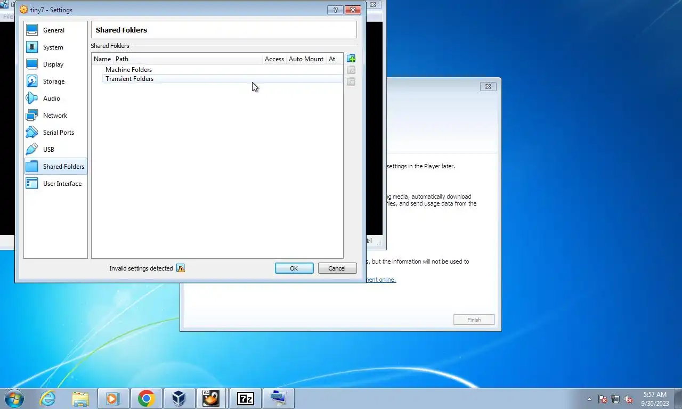Viewport: 682px width, 409px height.
Task: Launch Internet Explorer from taskbar
Action: click(x=48, y=398)
